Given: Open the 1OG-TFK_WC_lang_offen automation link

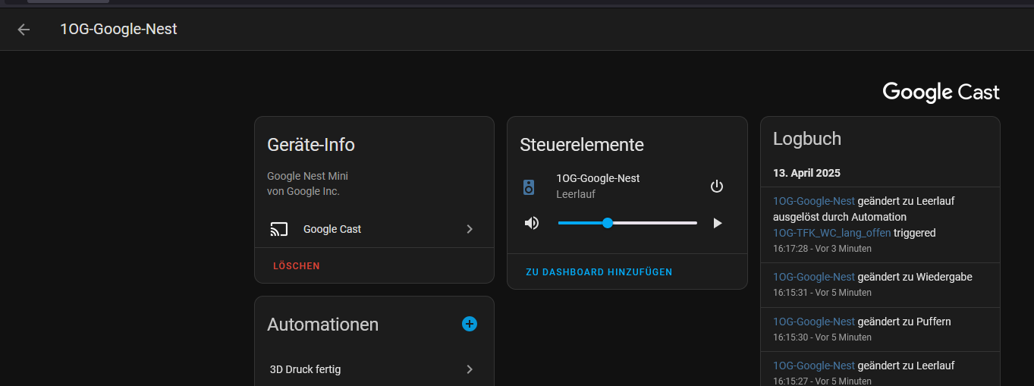Looking at the screenshot, I should pyautogui.click(x=832, y=233).
